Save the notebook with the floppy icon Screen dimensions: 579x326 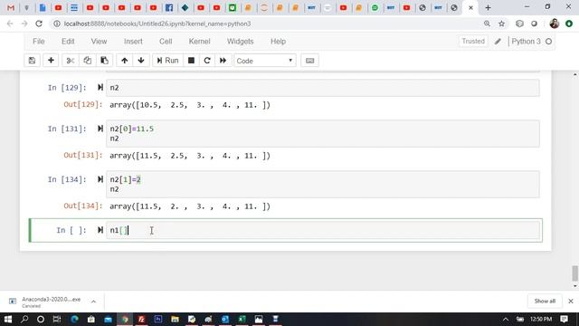tap(32, 61)
